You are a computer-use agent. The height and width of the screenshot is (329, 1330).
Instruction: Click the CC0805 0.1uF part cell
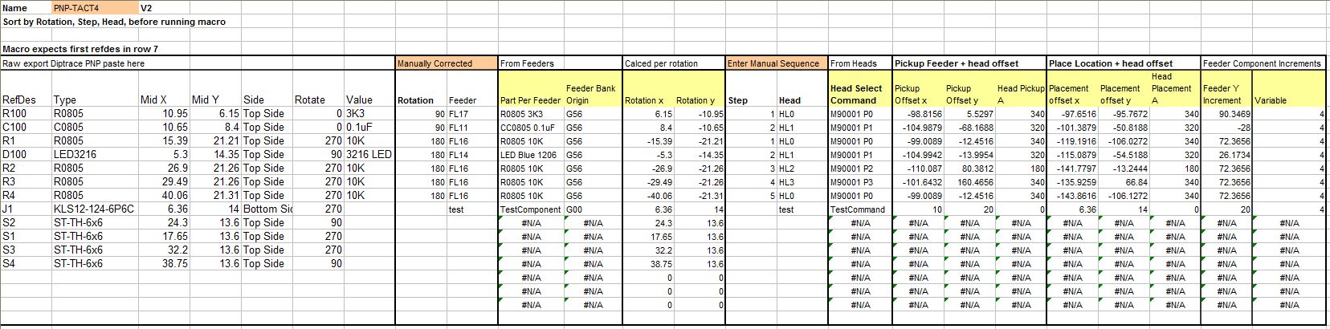[530, 128]
